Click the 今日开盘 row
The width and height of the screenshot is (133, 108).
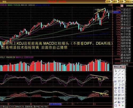126,31
